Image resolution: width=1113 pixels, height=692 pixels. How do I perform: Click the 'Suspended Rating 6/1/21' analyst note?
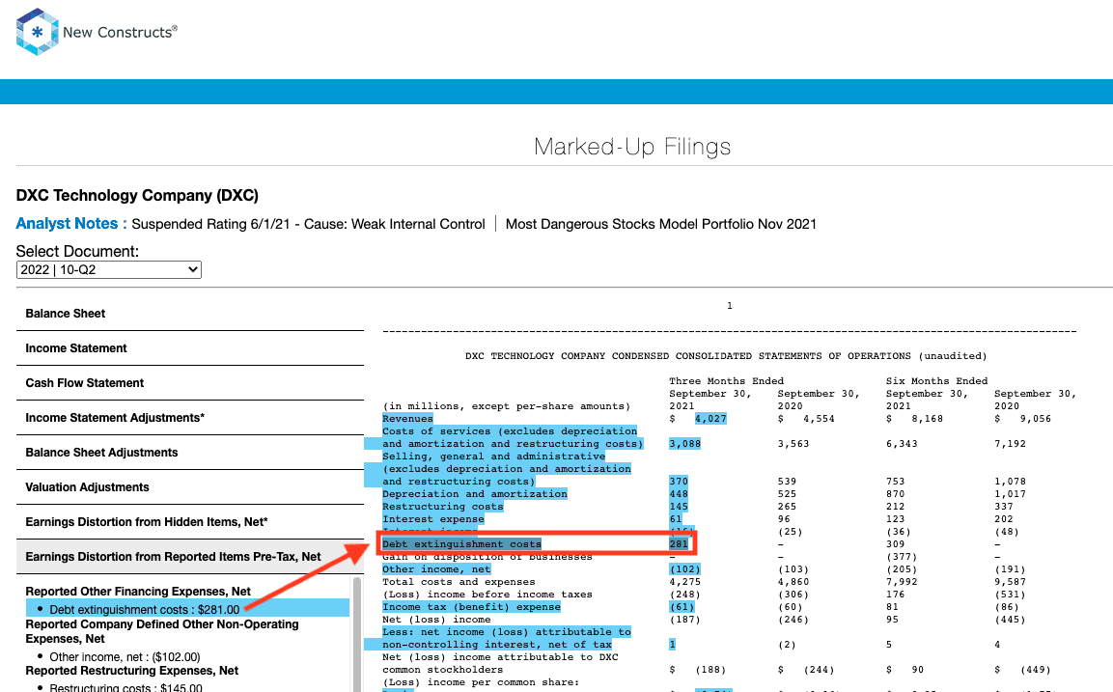(x=308, y=224)
